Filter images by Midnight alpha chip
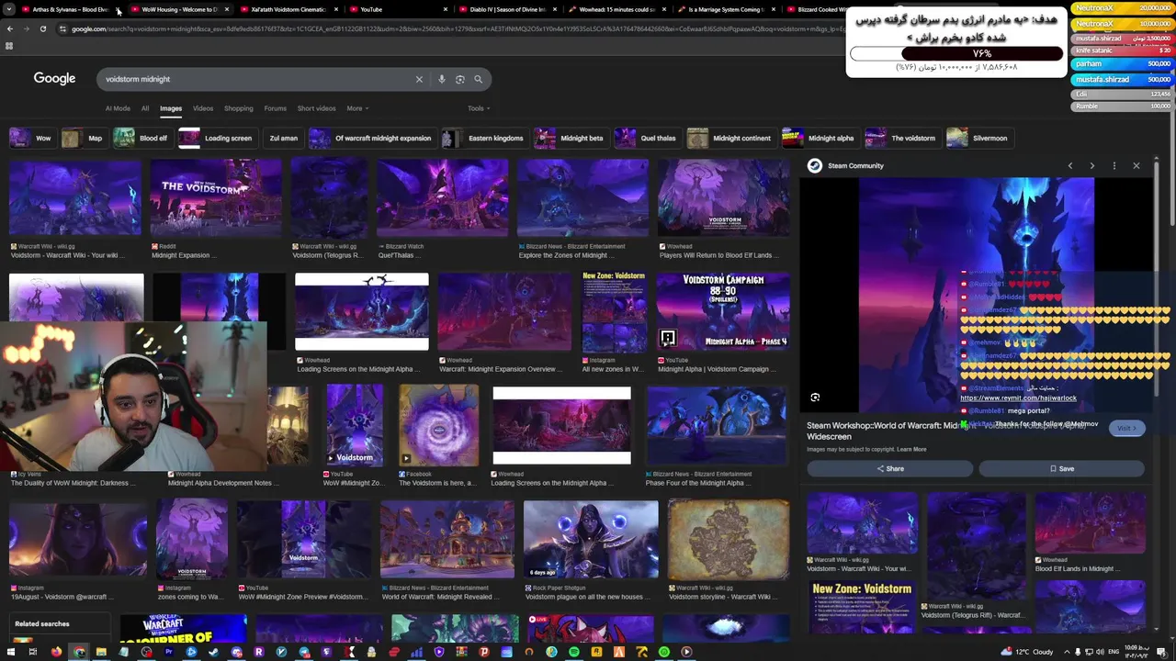The width and height of the screenshot is (1176, 661). 820,138
